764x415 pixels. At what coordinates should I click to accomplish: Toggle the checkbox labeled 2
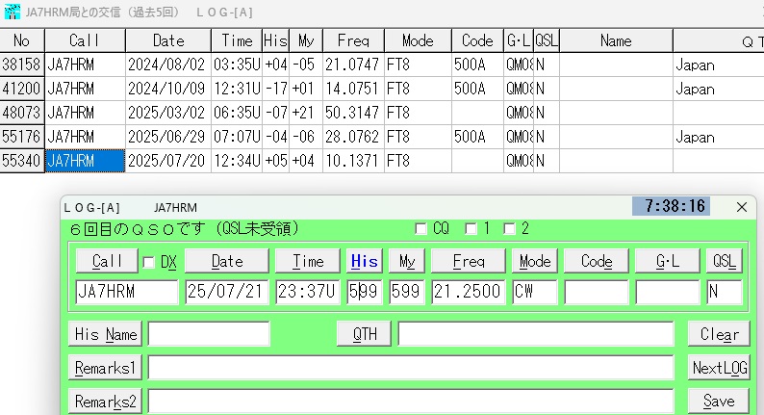click(x=509, y=229)
